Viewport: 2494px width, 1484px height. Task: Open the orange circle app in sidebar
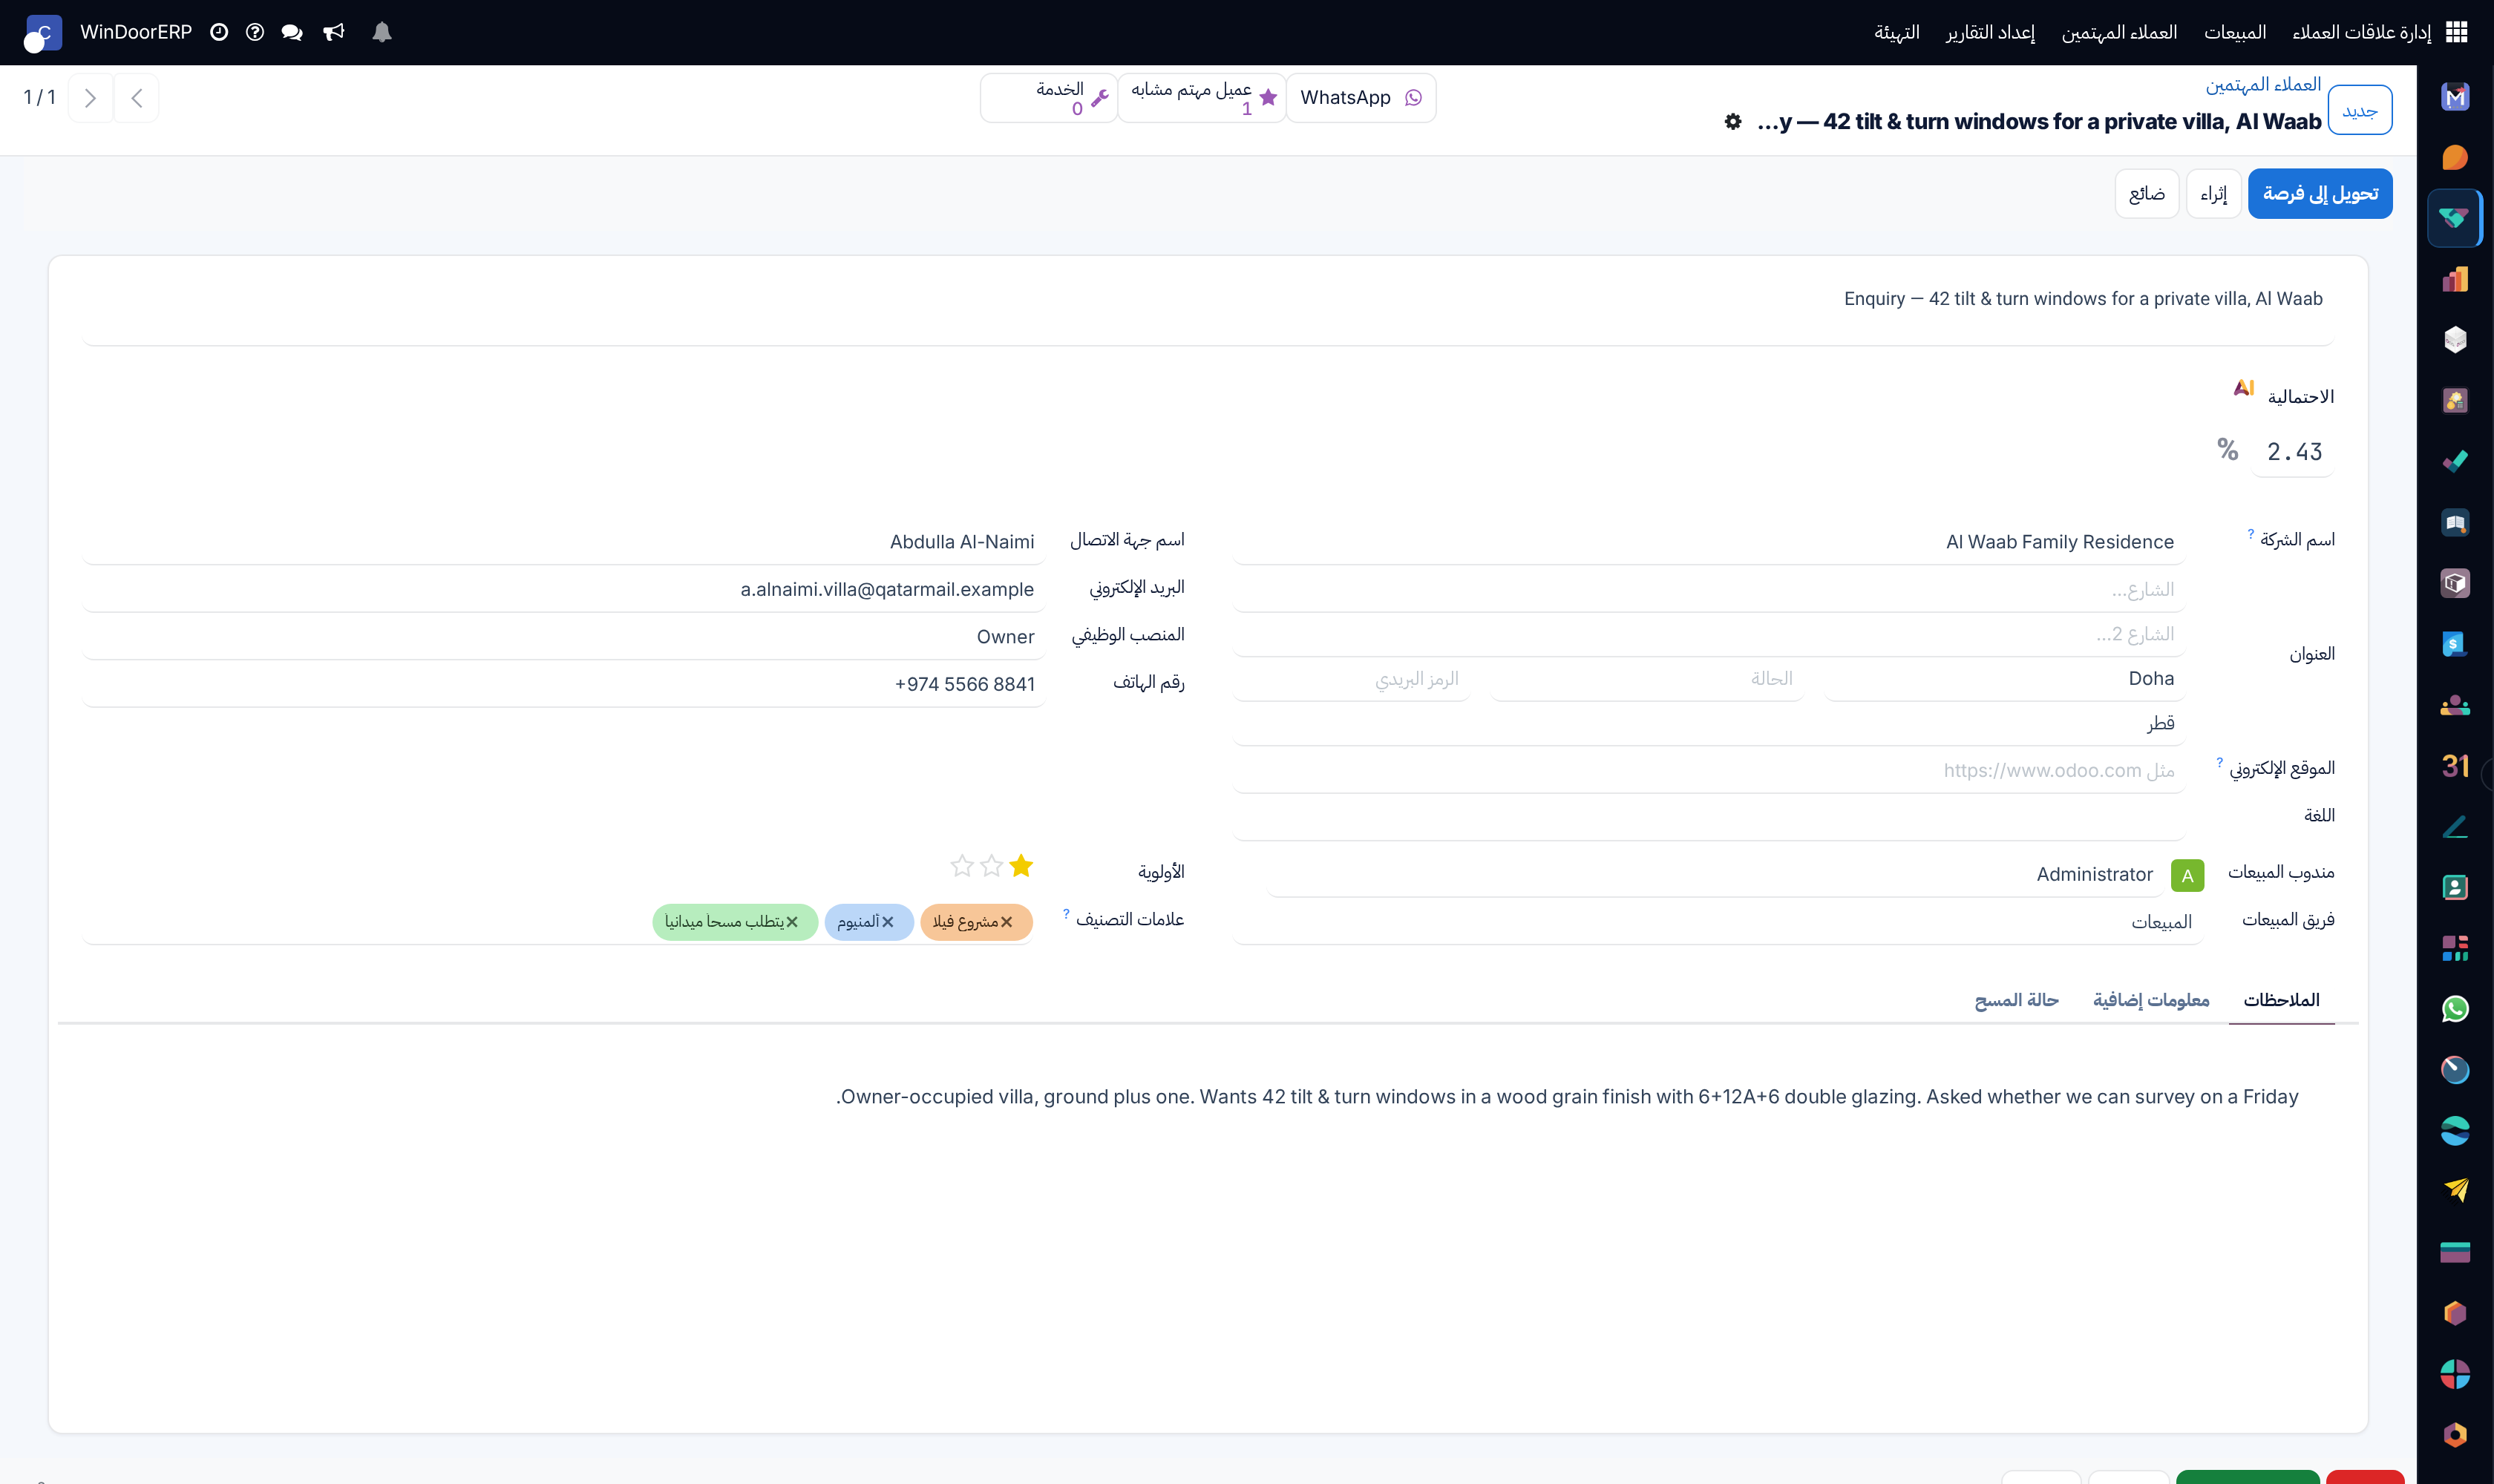point(2454,157)
